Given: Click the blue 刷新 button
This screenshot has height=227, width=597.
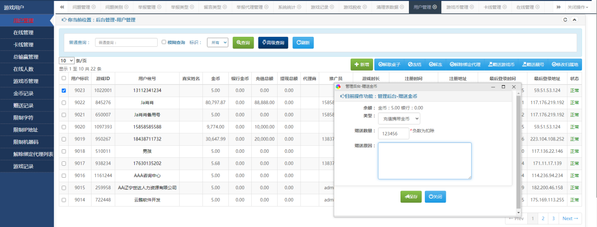Looking at the screenshot, I should click(303, 43).
